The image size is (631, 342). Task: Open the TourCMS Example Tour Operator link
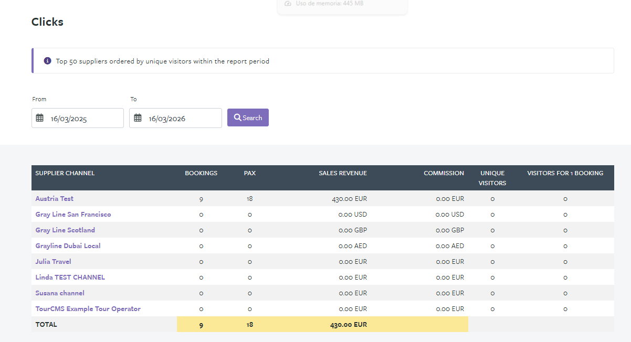point(88,309)
